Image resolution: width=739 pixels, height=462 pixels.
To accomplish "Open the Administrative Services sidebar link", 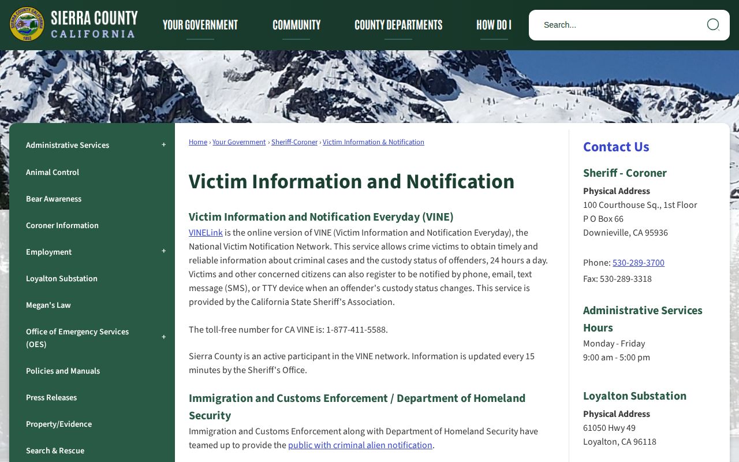I will [68, 145].
